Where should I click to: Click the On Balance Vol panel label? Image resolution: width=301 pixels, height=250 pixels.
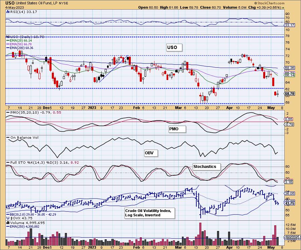coord(24,138)
